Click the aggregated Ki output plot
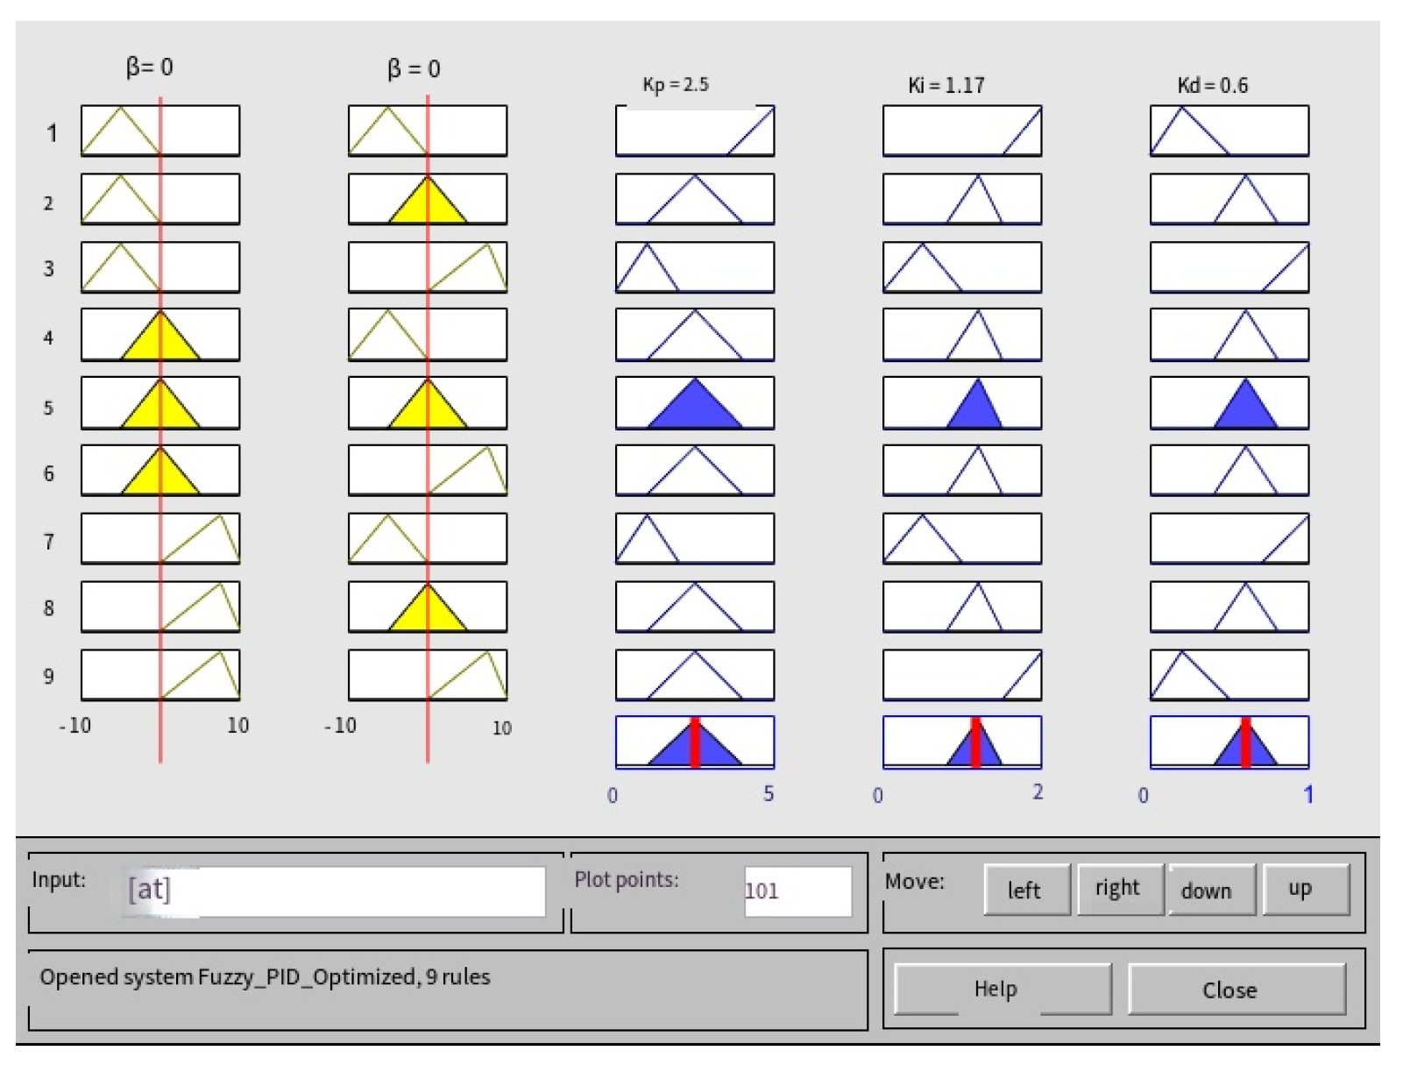 pos(961,742)
